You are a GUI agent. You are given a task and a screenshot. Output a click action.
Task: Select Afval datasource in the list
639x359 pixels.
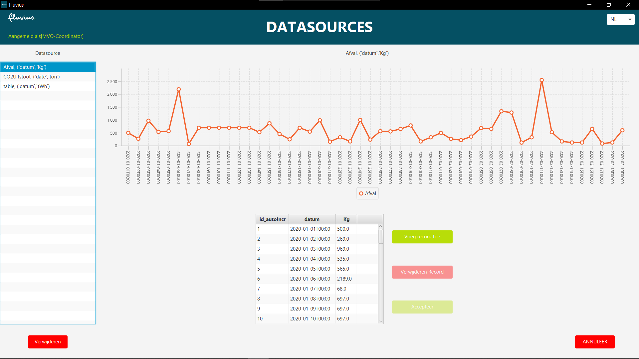coord(25,67)
